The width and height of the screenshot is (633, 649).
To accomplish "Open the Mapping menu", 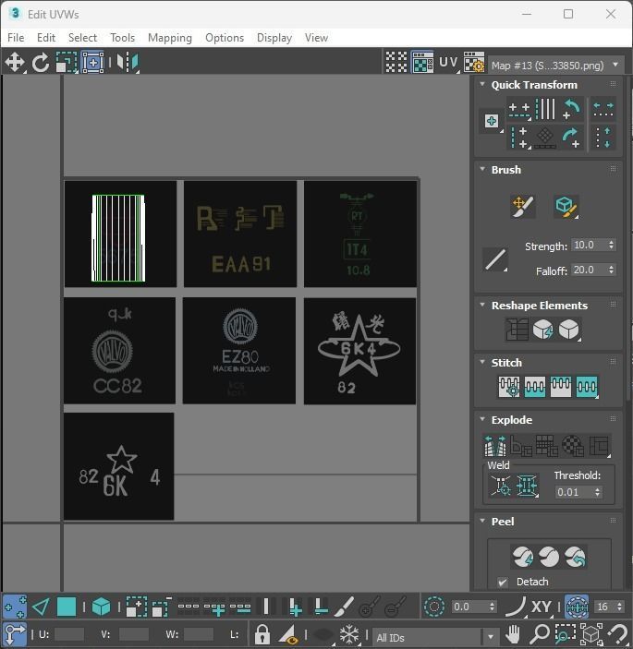I will pyautogui.click(x=170, y=38).
